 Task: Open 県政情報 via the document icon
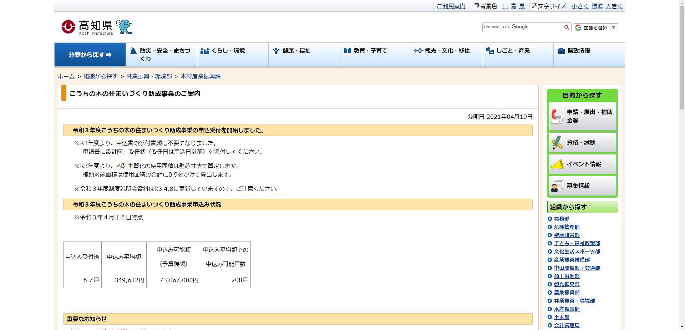pyautogui.click(x=560, y=51)
